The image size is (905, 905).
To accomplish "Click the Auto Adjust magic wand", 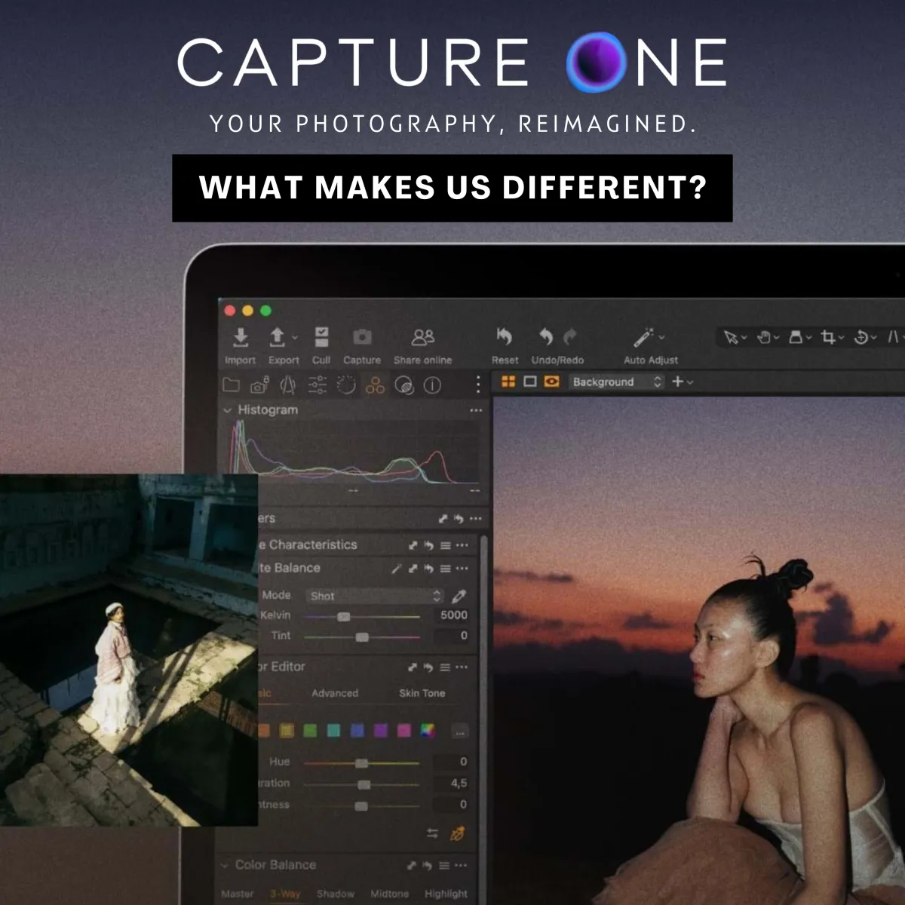I will click(643, 337).
